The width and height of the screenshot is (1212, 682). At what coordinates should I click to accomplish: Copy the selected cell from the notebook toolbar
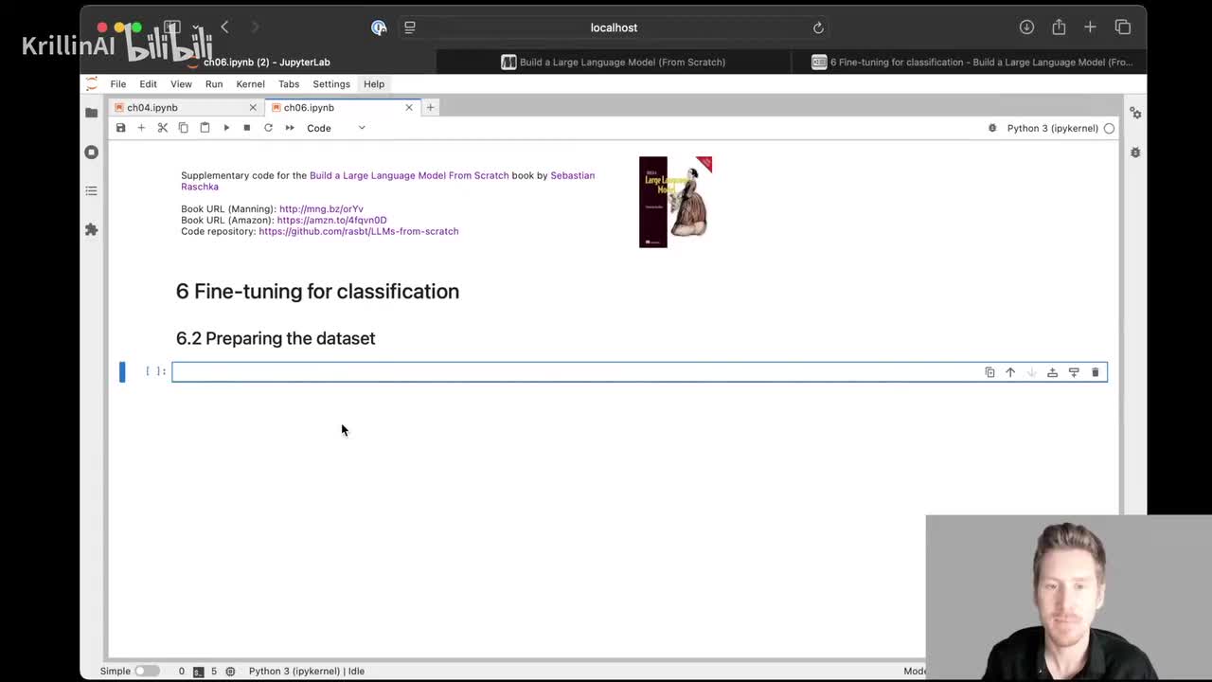tap(184, 128)
